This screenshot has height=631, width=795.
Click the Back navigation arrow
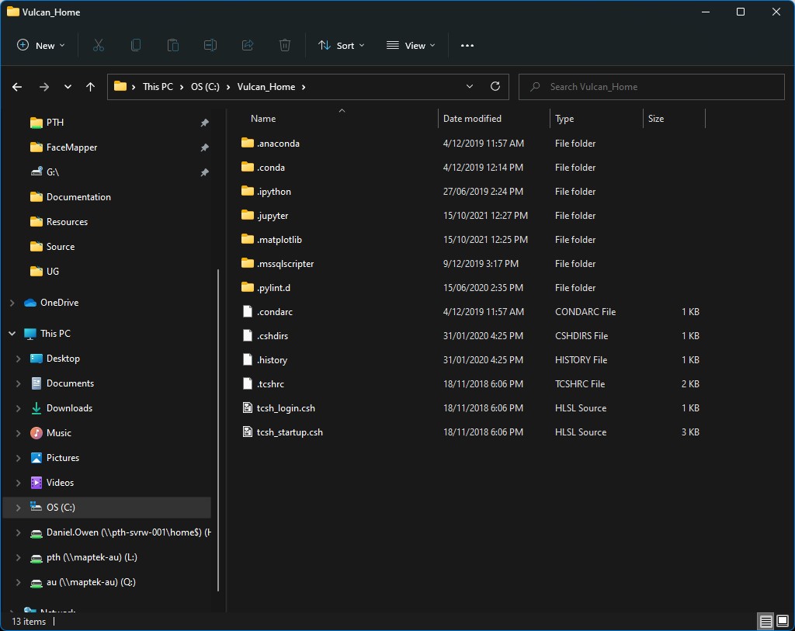pos(17,87)
